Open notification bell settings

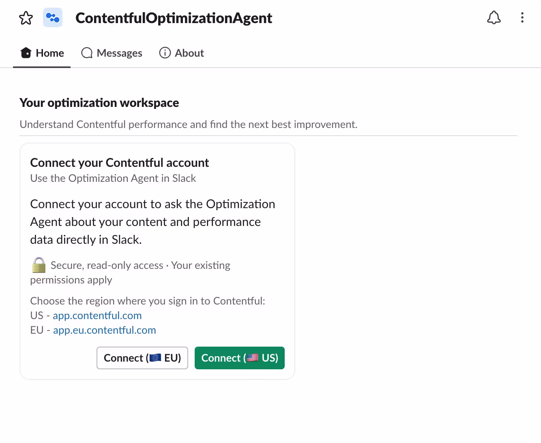[494, 18]
